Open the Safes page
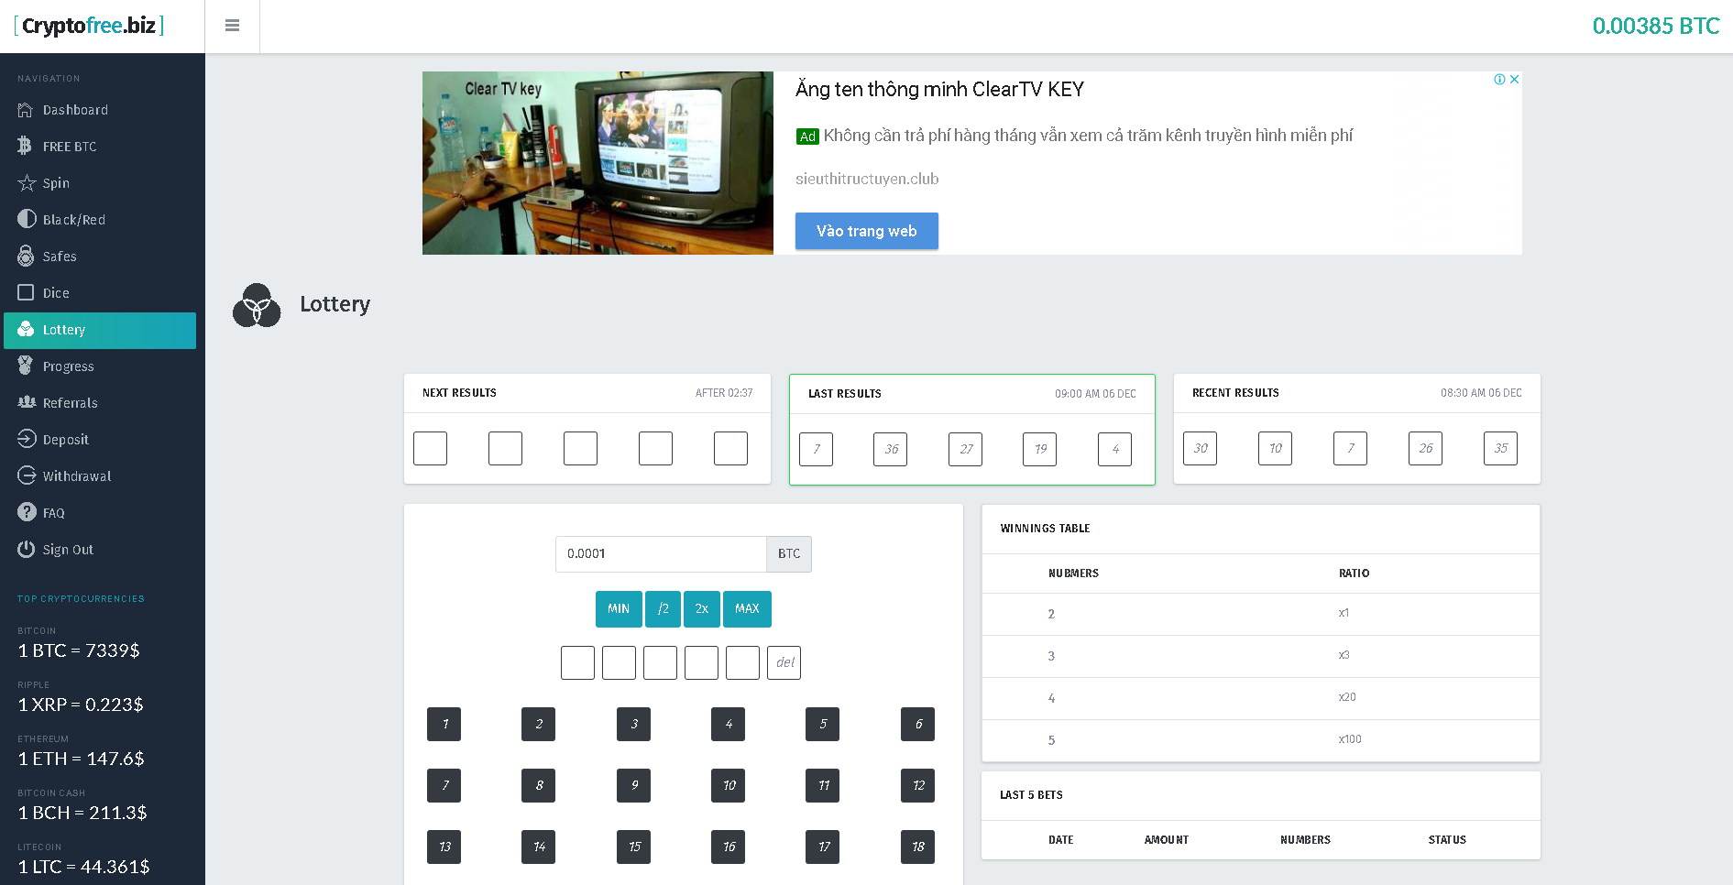This screenshot has width=1733, height=885. [x=60, y=257]
